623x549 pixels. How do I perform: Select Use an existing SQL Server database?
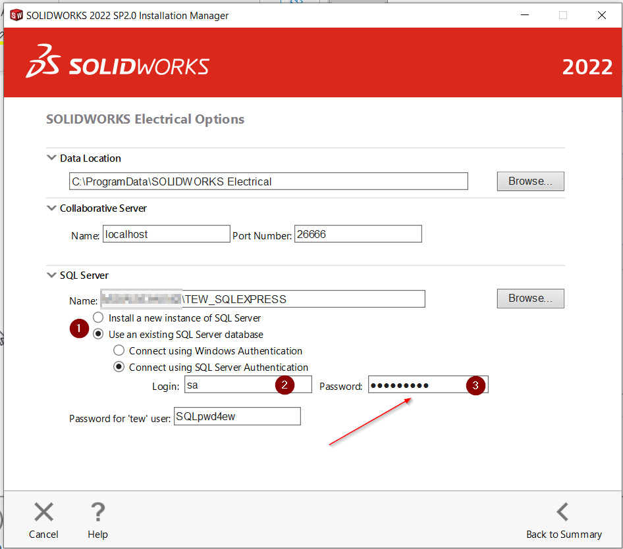[x=98, y=334]
